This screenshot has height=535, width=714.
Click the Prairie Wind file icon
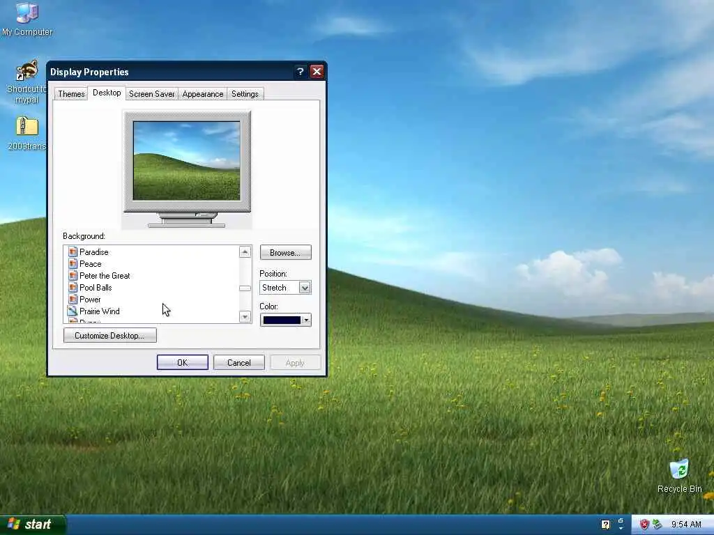[73, 311]
